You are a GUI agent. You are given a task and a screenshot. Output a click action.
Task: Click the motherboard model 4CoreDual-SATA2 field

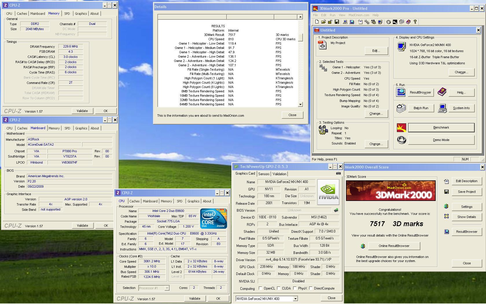[54, 144]
